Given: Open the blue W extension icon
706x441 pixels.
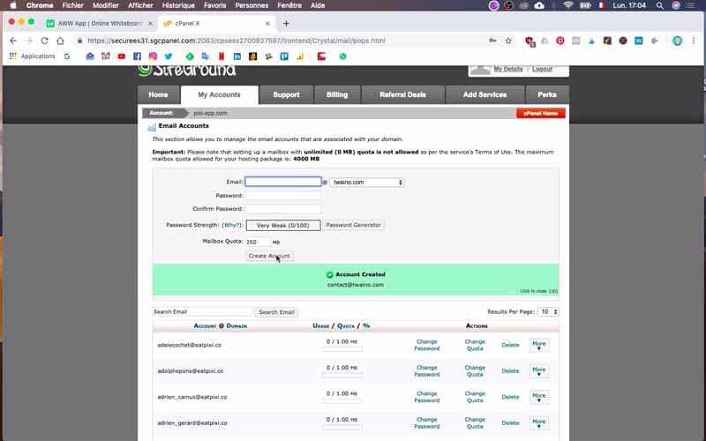Looking at the screenshot, I should (x=638, y=41).
